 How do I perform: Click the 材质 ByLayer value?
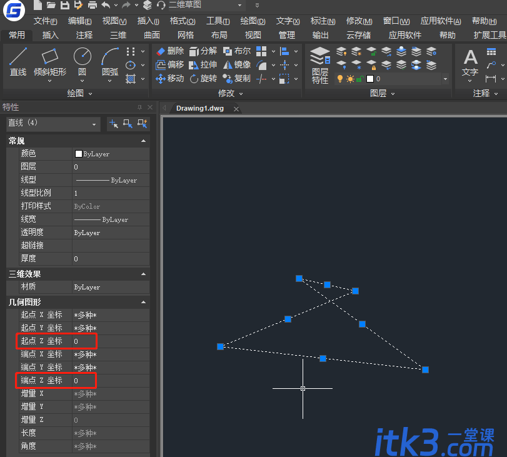pos(111,287)
